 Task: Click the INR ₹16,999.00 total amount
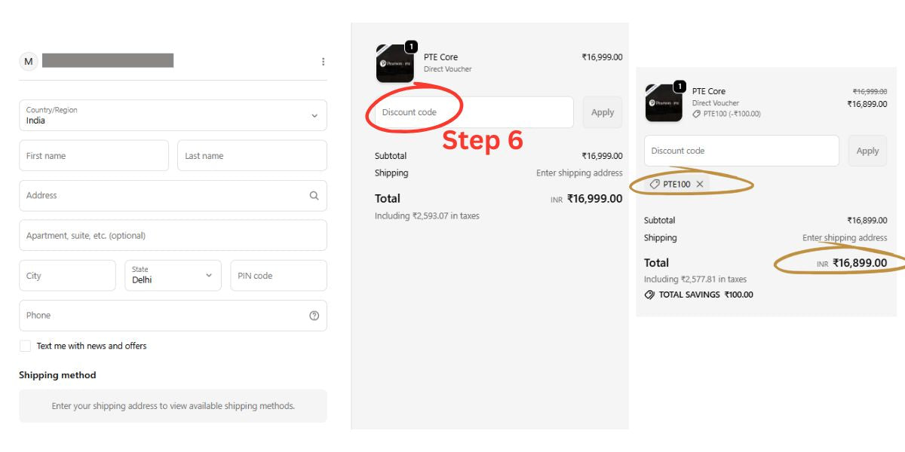pyautogui.click(x=587, y=199)
